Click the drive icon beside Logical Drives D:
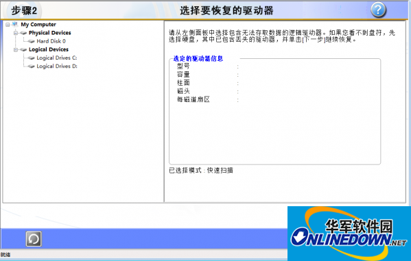Viewport: 411px width, 261px height. point(32,66)
